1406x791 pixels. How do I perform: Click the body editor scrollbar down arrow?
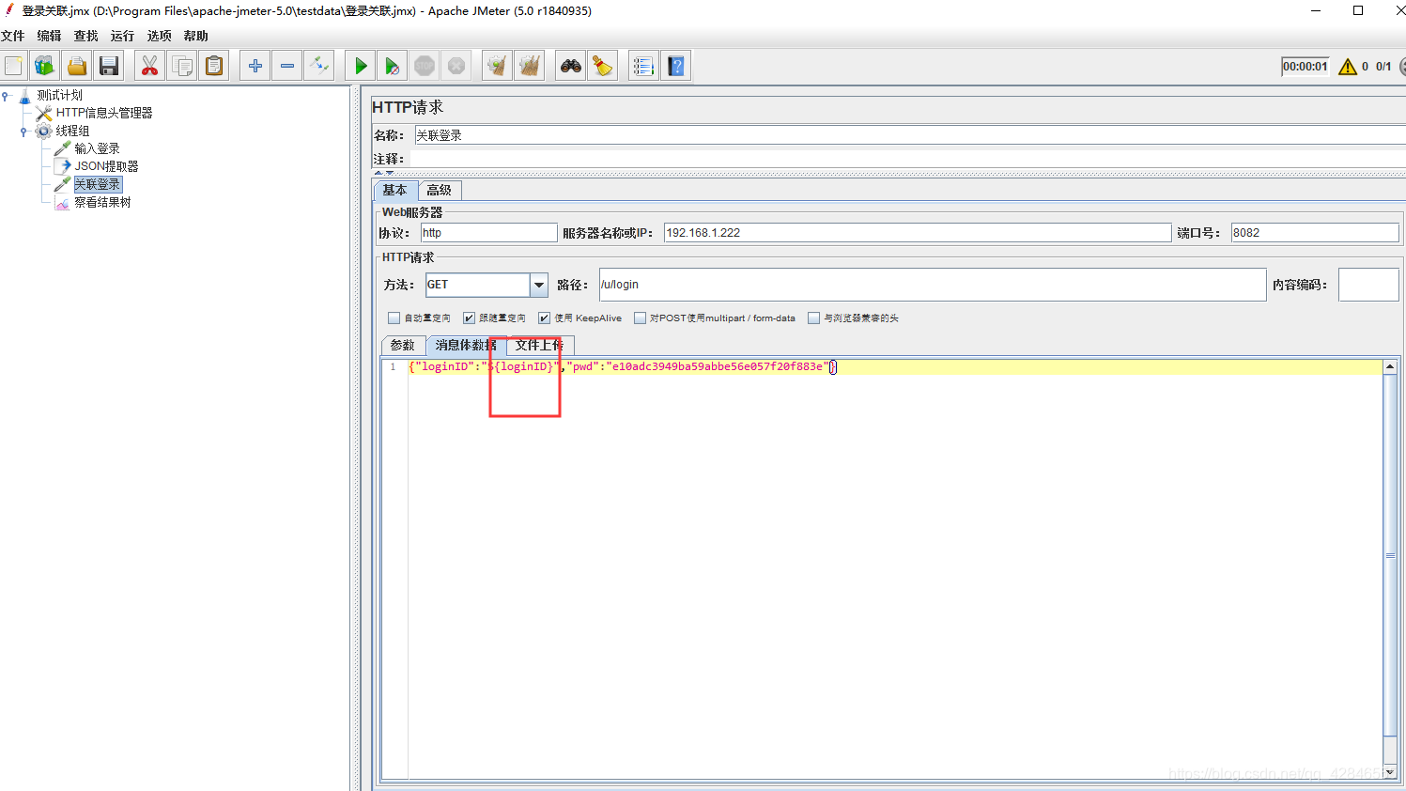(x=1390, y=771)
